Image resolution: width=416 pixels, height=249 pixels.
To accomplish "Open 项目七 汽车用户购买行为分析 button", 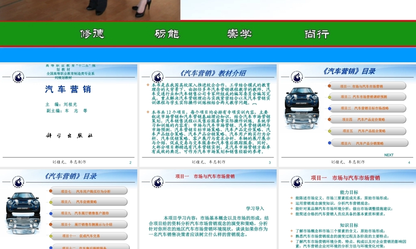I will coord(89,191).
